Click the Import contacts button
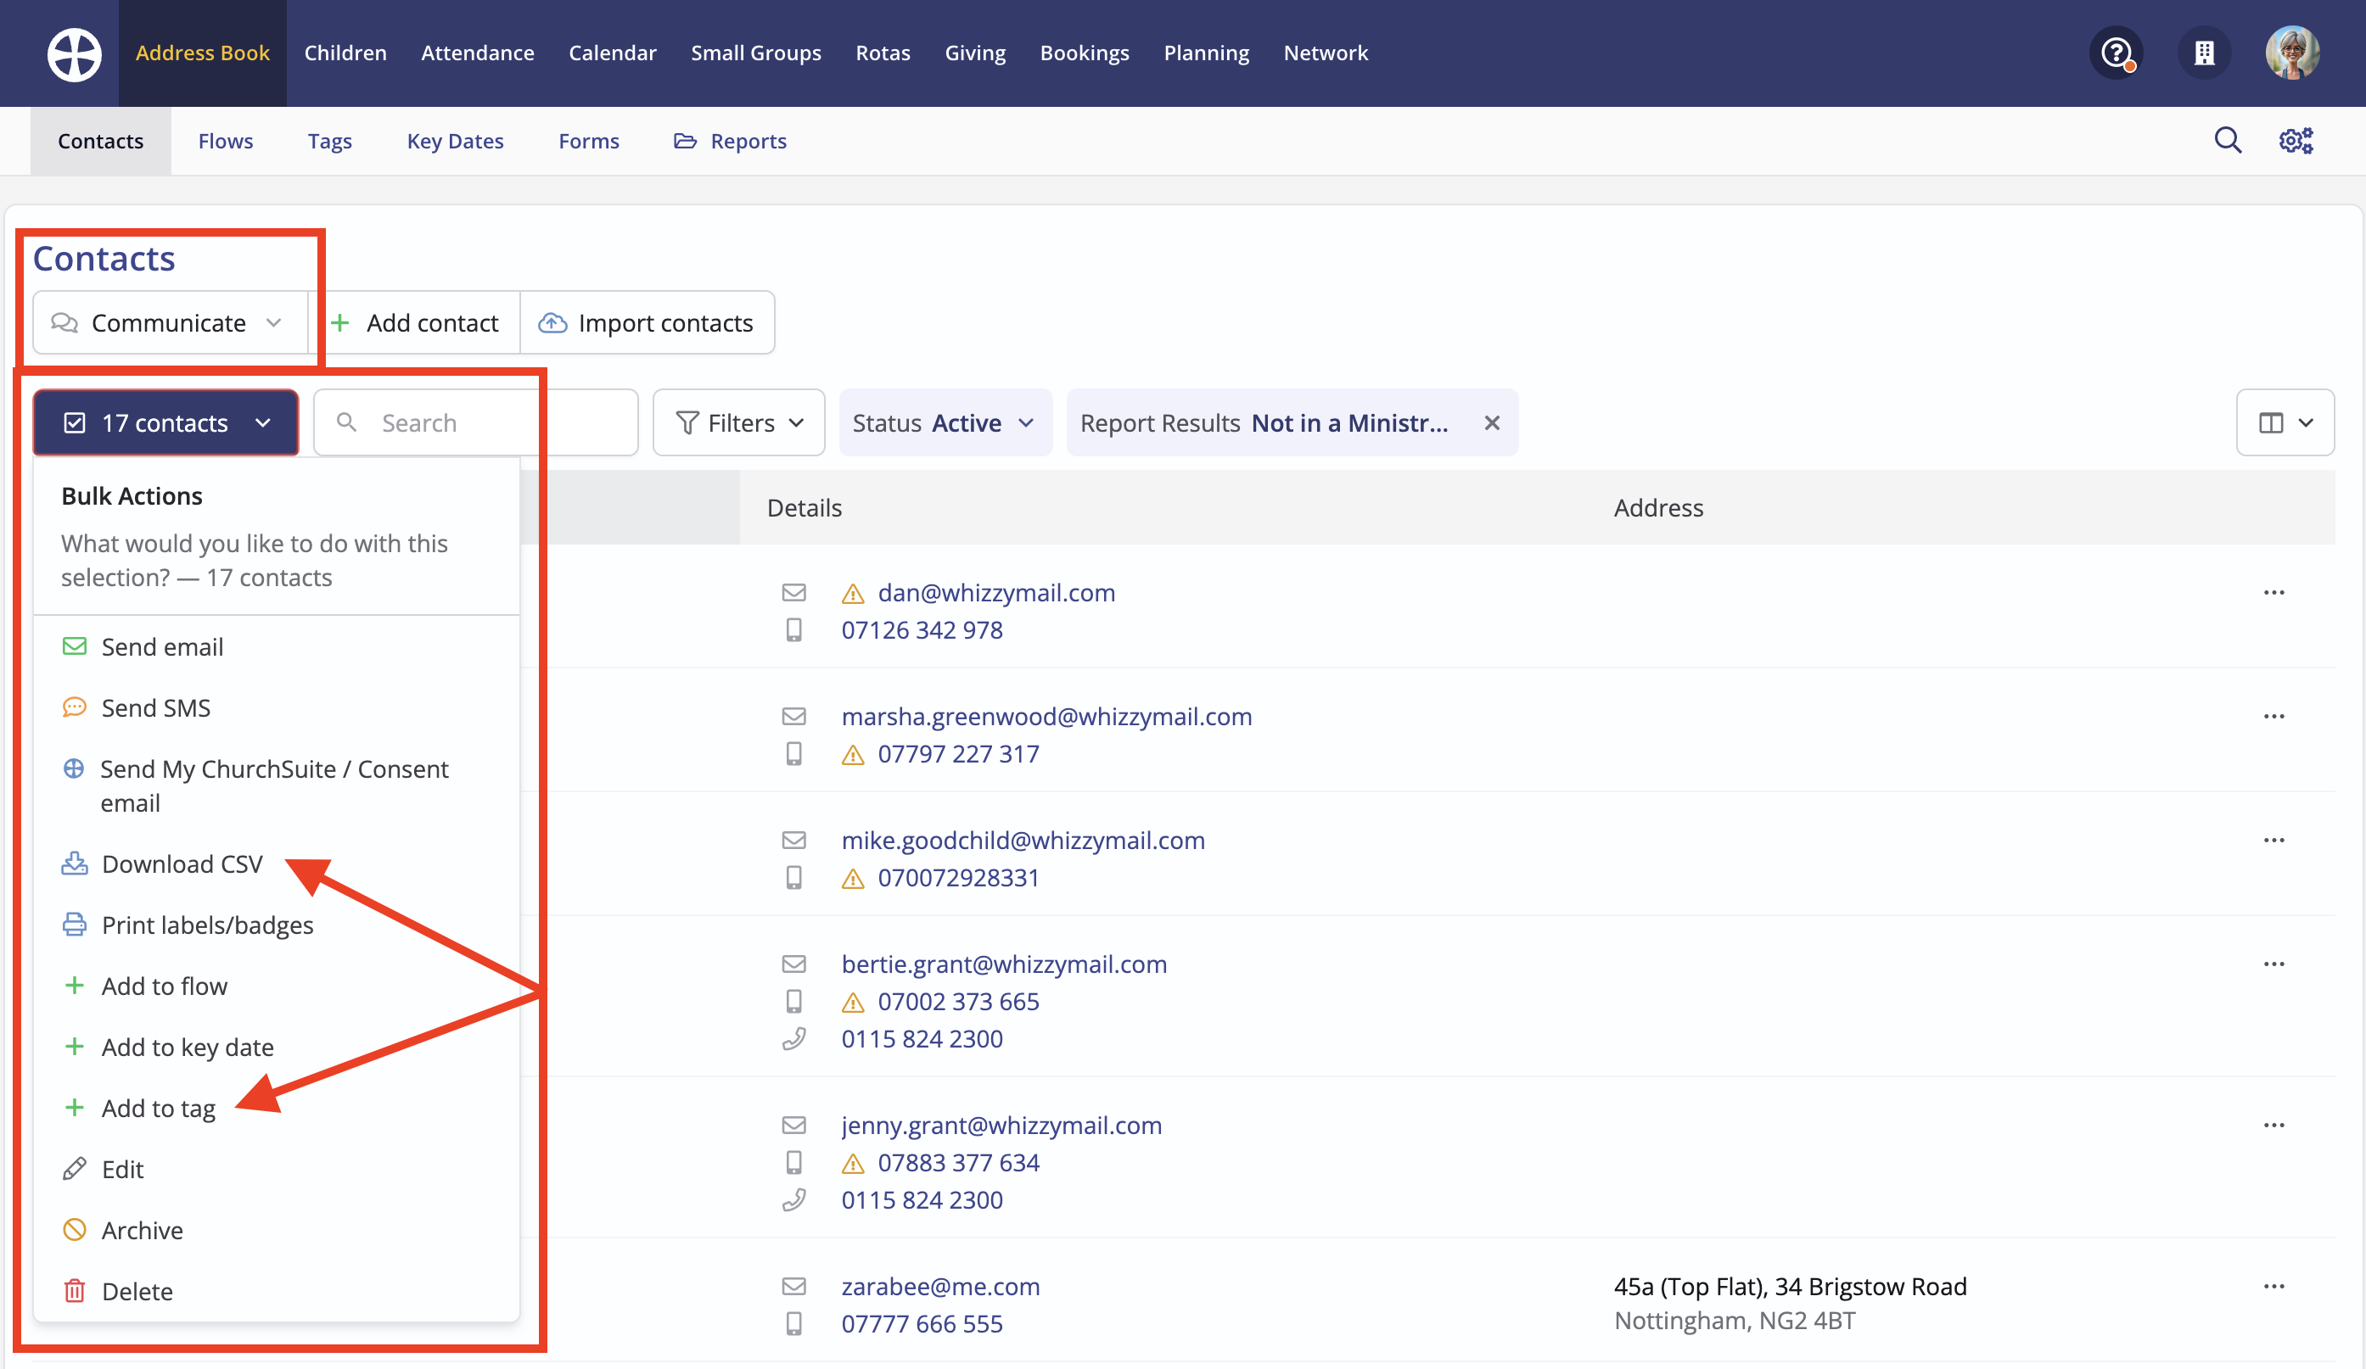The image size is (2366, 1369). (x=646, y=323)
